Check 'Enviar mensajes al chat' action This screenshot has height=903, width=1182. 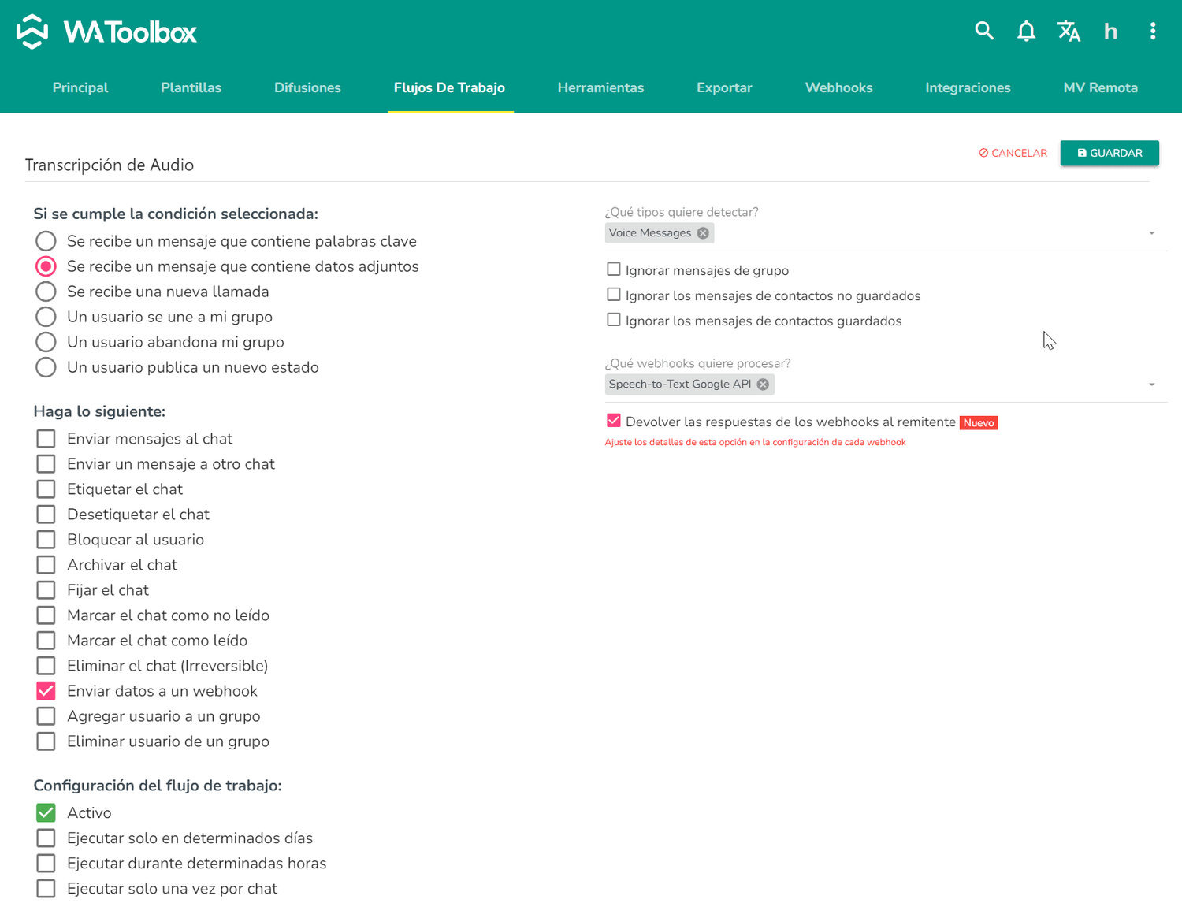click(46, 438)
